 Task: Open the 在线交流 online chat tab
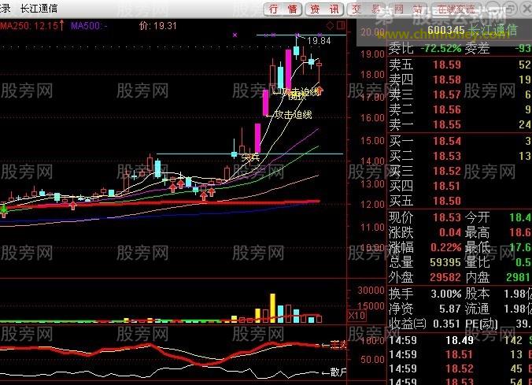tap(456, 9)
